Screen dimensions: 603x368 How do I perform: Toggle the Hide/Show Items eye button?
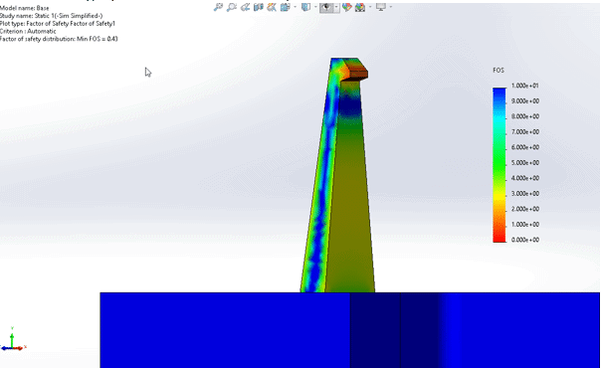click(326, 7)
